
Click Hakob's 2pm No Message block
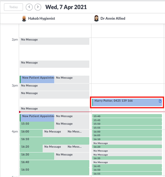54,41
